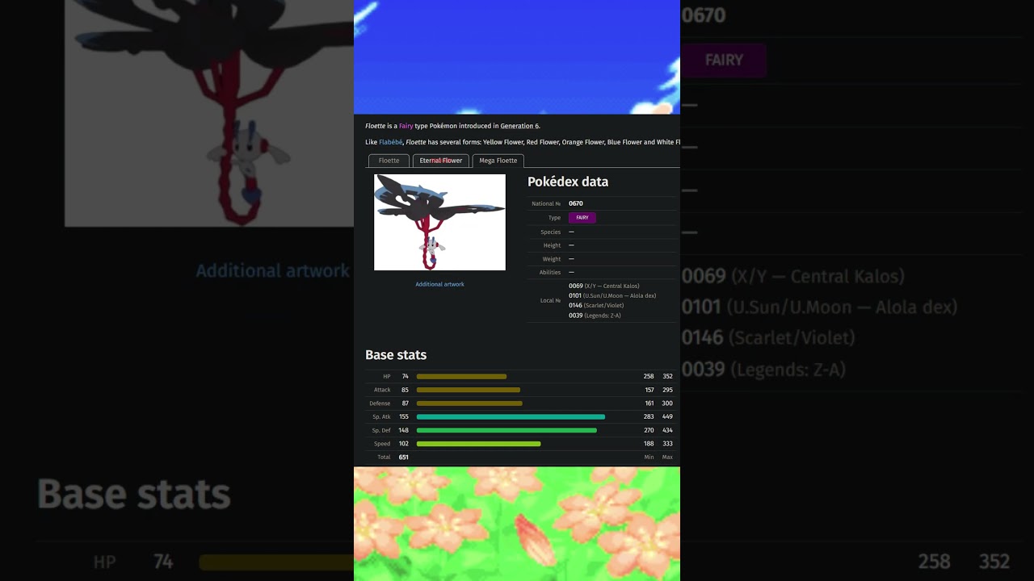Click the National № label

pos(546,204)
